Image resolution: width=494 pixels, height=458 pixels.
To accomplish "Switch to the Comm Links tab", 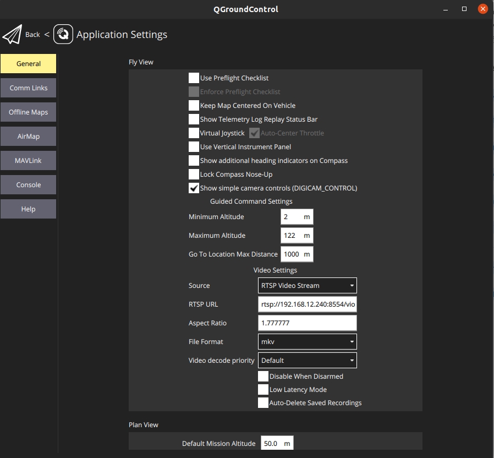I will (x=29, y=88).
